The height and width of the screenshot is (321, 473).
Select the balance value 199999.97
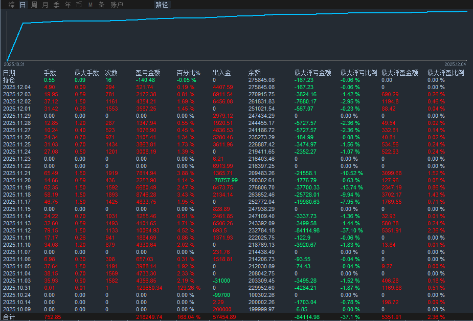tap(261, 310)
